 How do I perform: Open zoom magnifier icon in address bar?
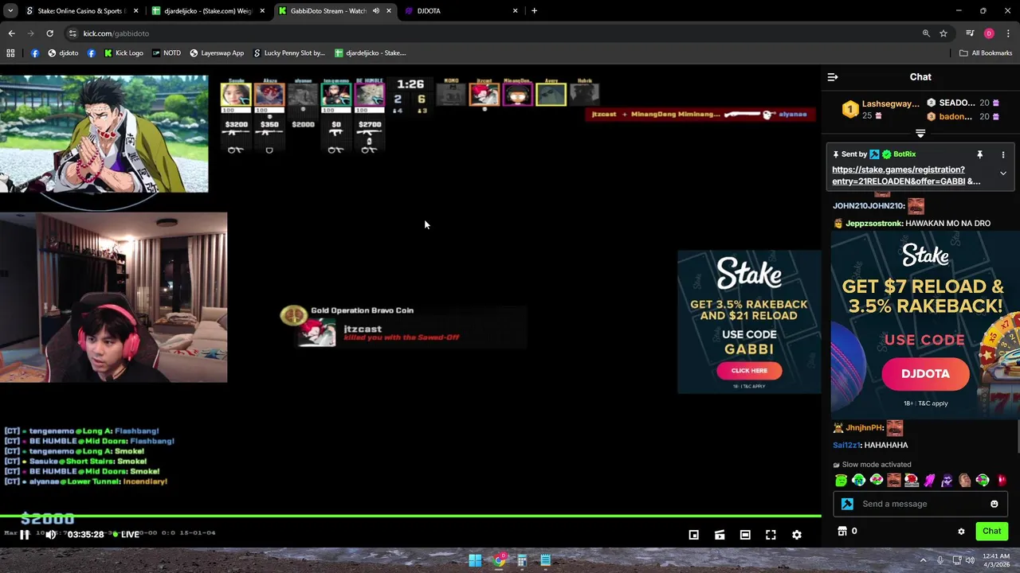[926, 33]
